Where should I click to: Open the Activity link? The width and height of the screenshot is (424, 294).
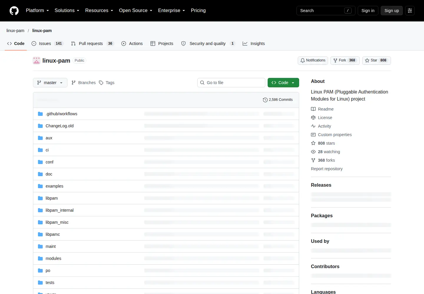pos(321,126)
